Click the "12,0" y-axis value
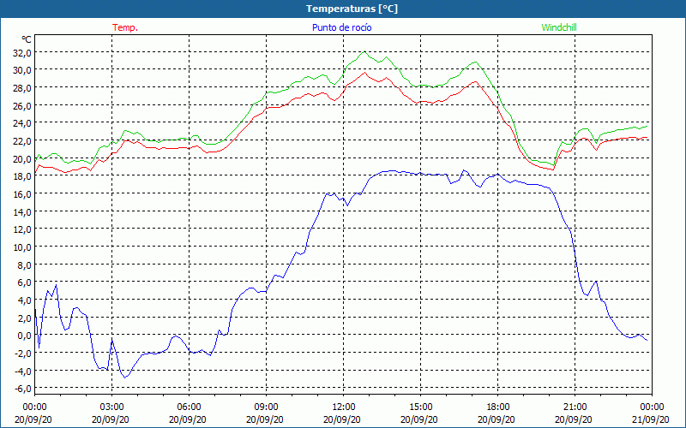The width and height of the screenshot is (686, 428). coord(22,229)
